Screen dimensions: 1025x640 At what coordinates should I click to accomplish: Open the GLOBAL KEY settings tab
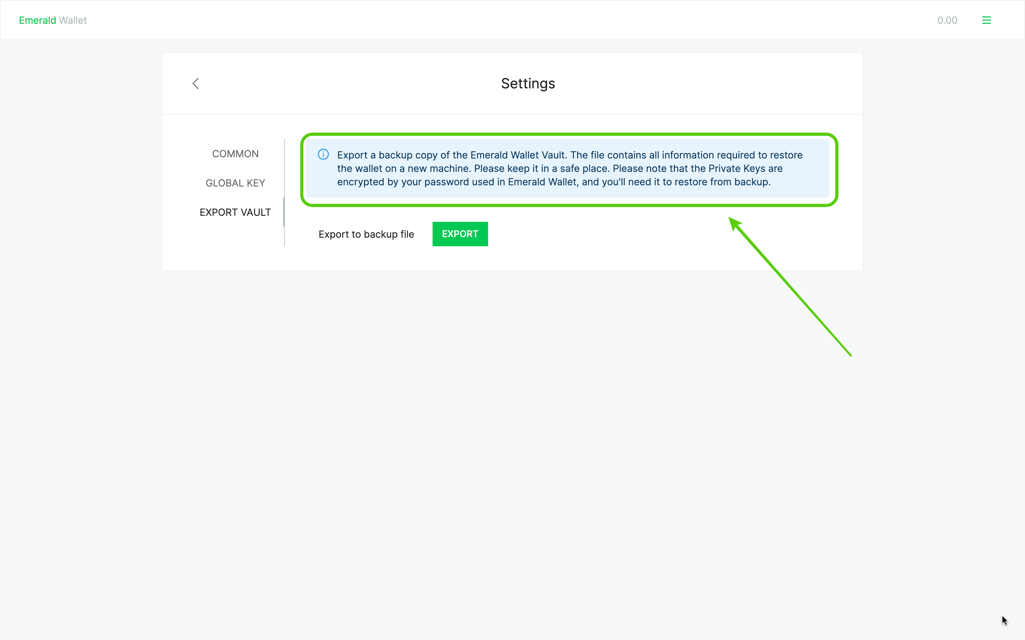coord(235,183)
